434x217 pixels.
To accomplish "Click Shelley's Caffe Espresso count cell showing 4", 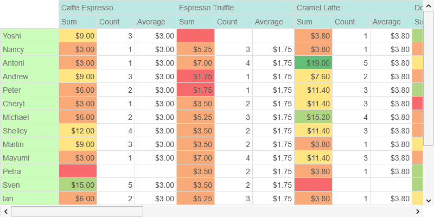I will 116,131.
